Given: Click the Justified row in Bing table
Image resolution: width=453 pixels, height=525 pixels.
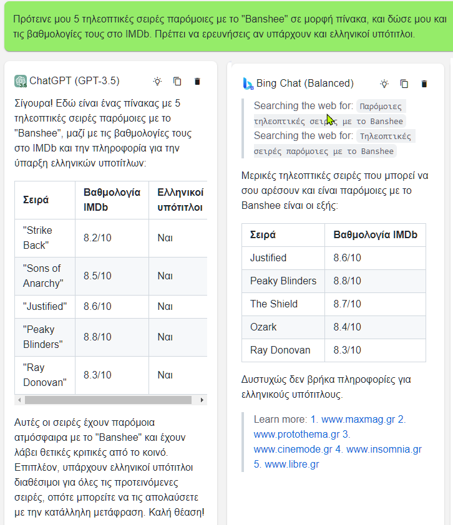Looking at the screenshot, I should point(334,258).
